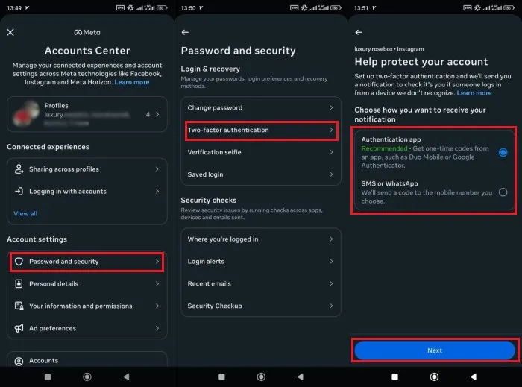Tap Android recent apps square in third screen
The height and width of the screenshot is (387, 522).
[x=394, y=377]
